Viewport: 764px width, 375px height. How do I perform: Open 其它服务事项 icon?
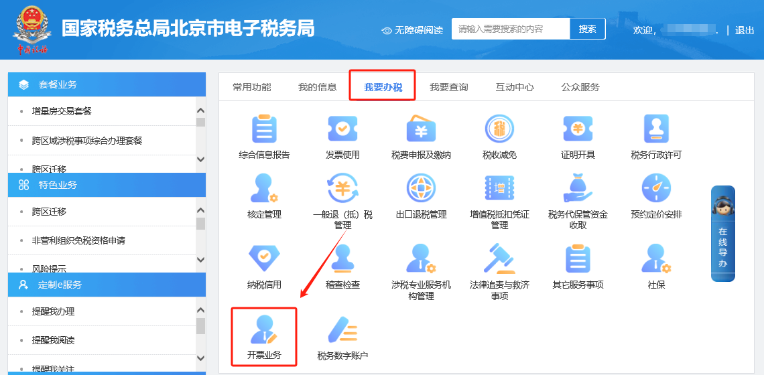[x=578, y=258]
